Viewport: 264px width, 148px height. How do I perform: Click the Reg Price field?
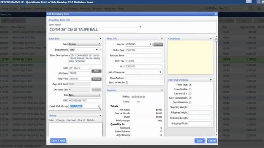[x=79, y=79]
